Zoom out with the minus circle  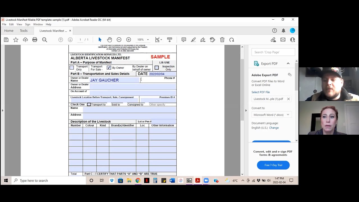(x=119, y=40)
